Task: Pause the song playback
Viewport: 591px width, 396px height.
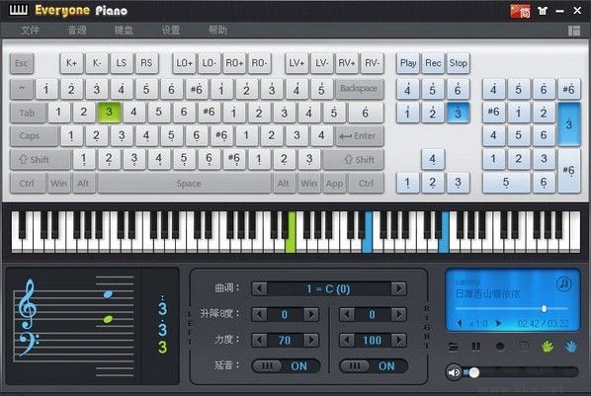Action: click(476, 347)
